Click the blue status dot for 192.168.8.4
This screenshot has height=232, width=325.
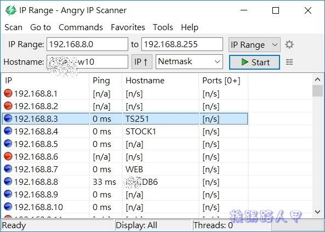pyautogui.click(x=8, y=131)
